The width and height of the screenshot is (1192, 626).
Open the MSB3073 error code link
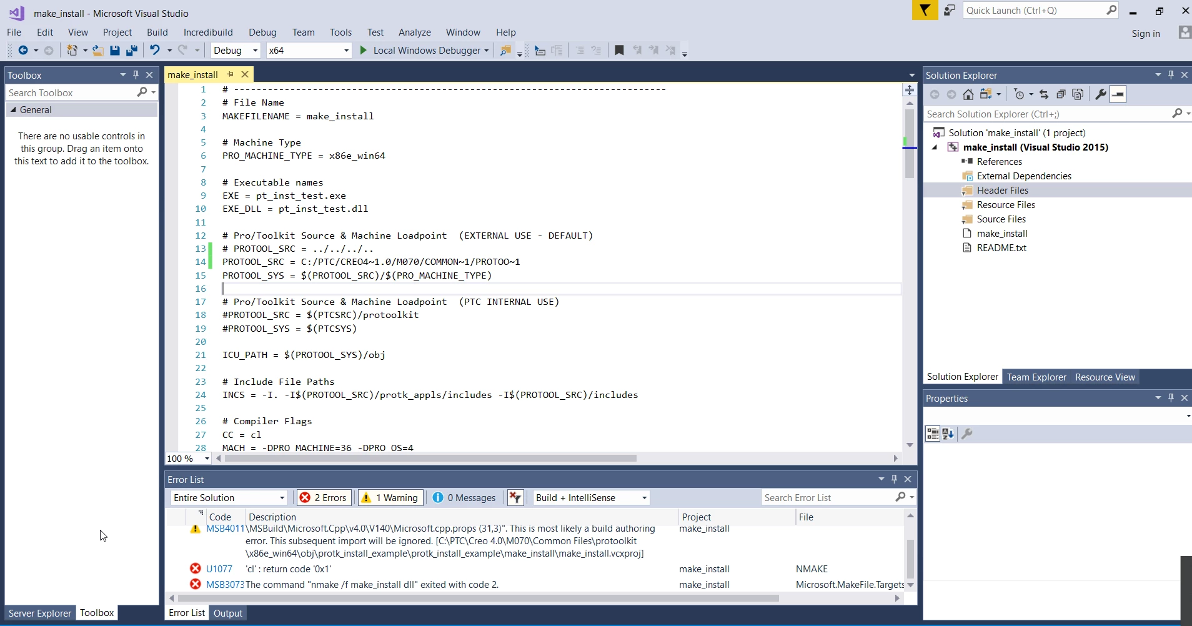(x=225, y=585)
